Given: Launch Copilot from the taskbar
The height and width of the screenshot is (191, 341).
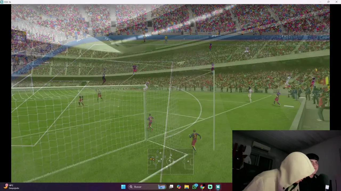Looking at the screenshot, I should pyautogui.click(x=179, y=187).
